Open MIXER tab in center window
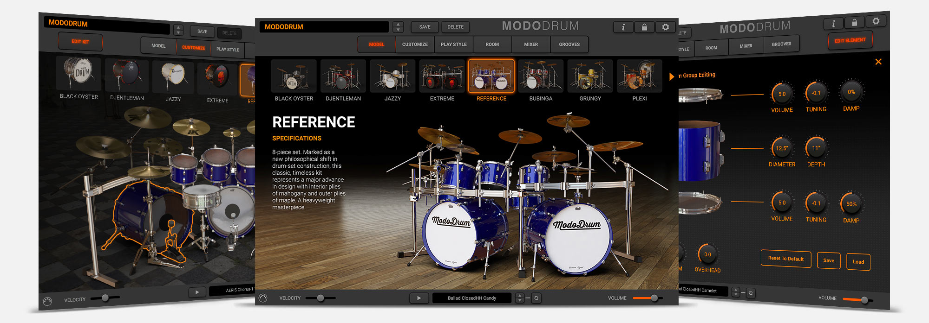929x323 pixels. (531, 44)
